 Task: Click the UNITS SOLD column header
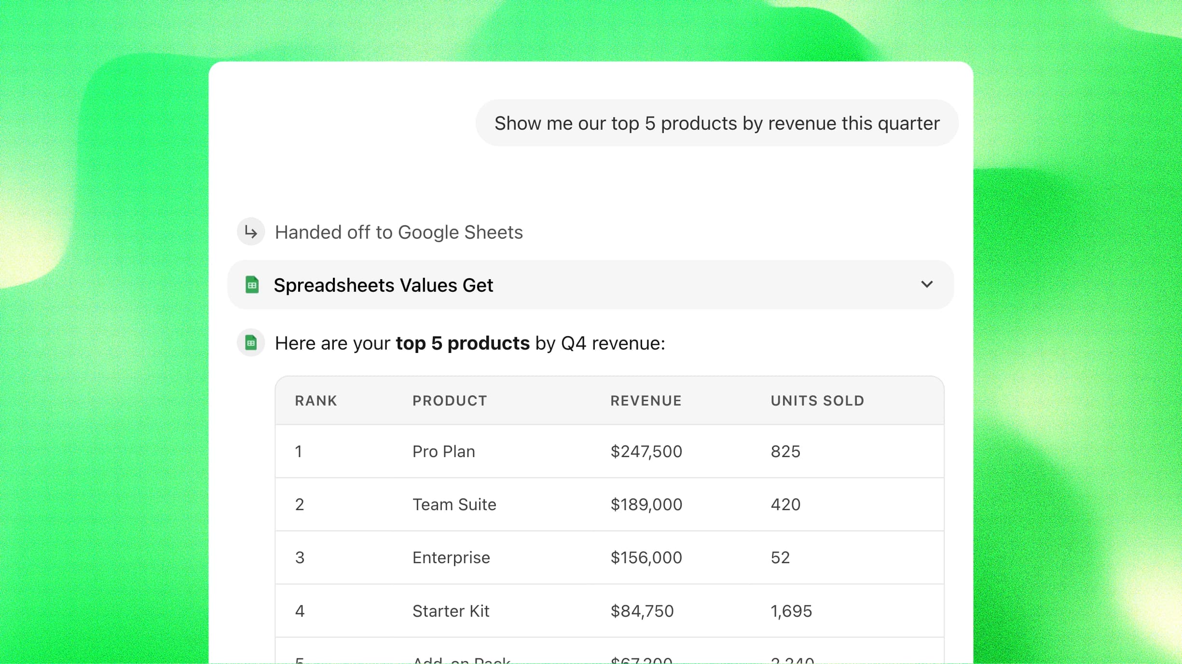tap(817, 400)
